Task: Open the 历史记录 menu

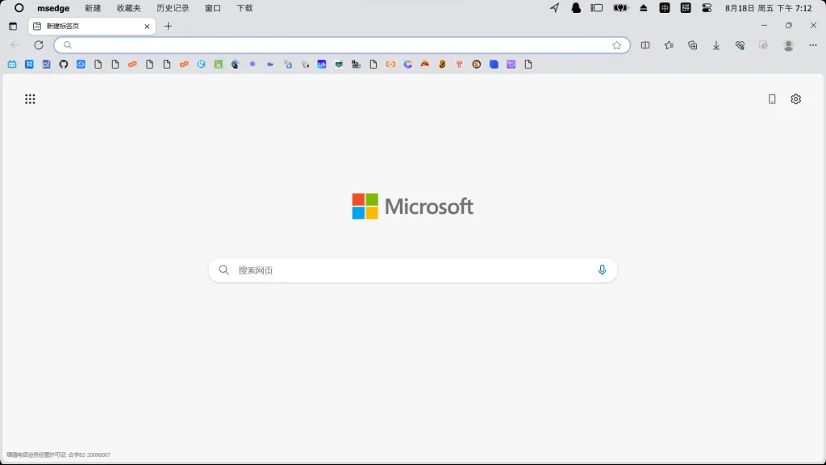Action: click(x=173, y=8)
